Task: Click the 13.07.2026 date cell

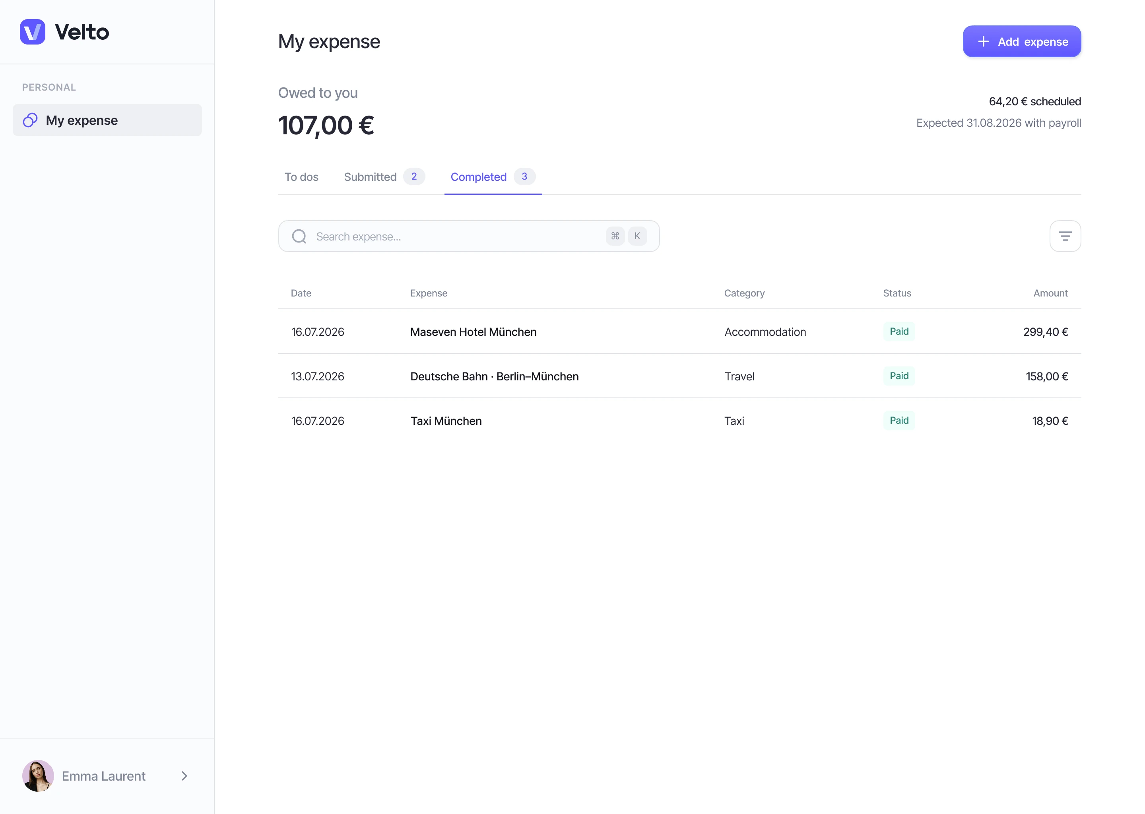Action: click(x=317, y=376)
